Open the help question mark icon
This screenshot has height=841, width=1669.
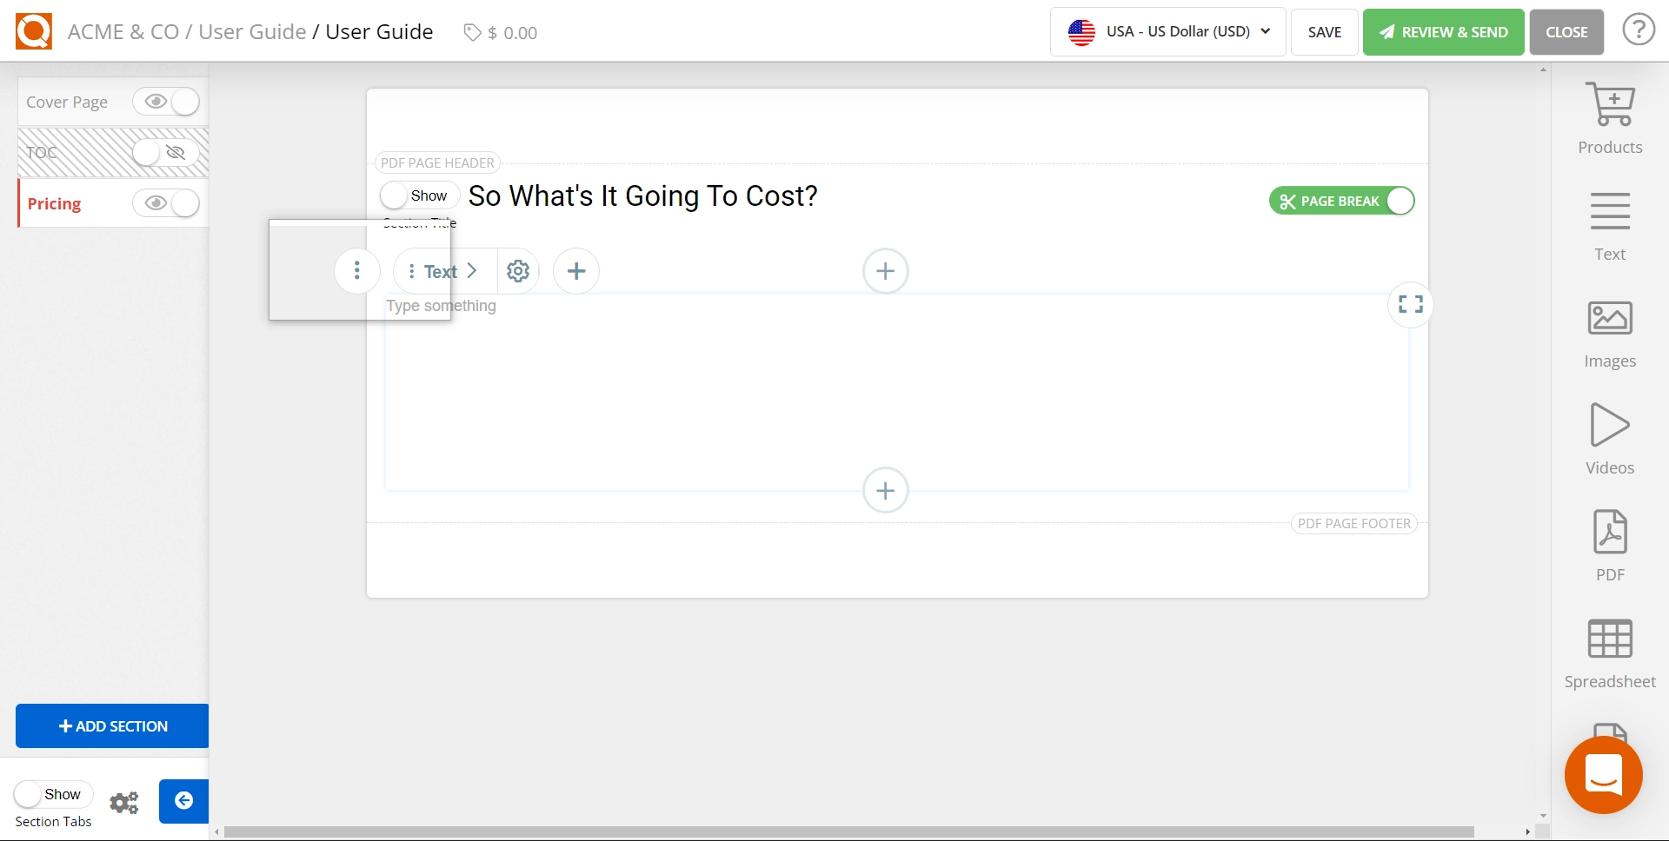pyautogui.click(x=1639, y=31)
